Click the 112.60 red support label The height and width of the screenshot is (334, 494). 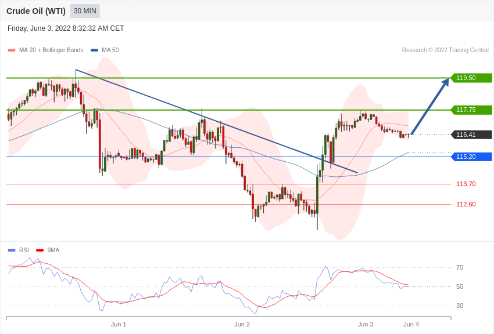click(x=466, y=204)
